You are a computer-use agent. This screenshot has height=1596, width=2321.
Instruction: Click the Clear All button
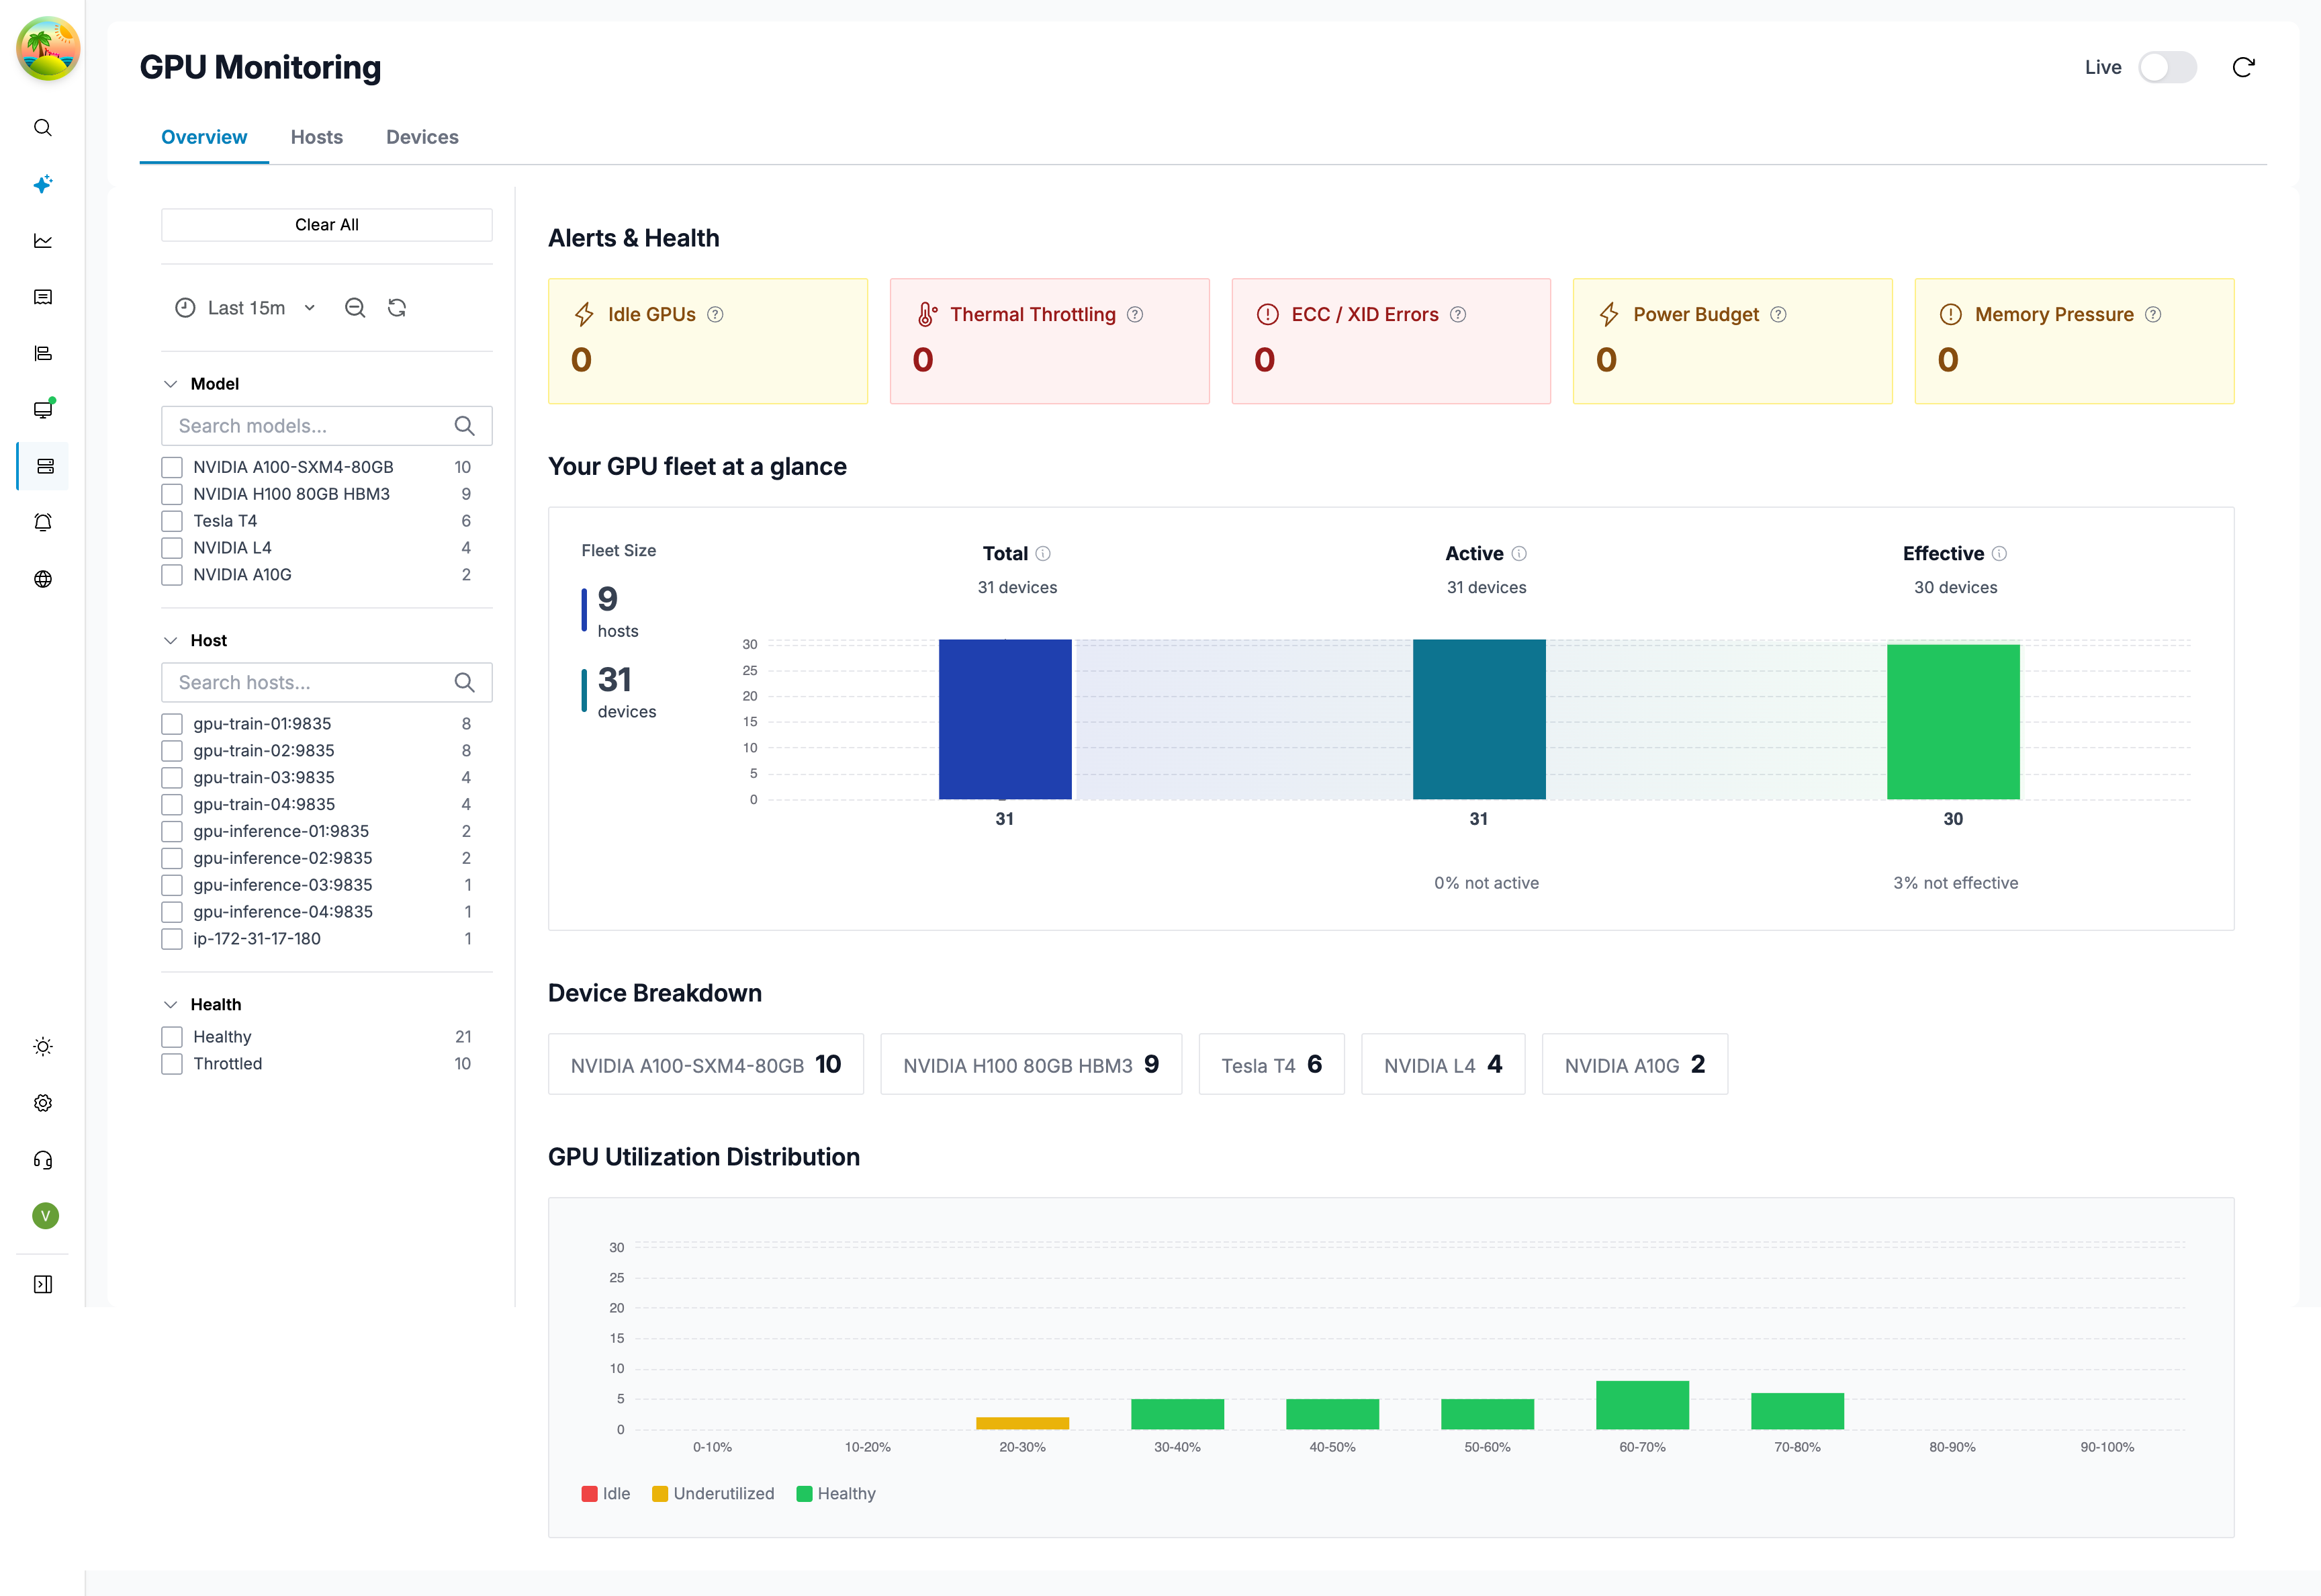click(x=327, y=225)
